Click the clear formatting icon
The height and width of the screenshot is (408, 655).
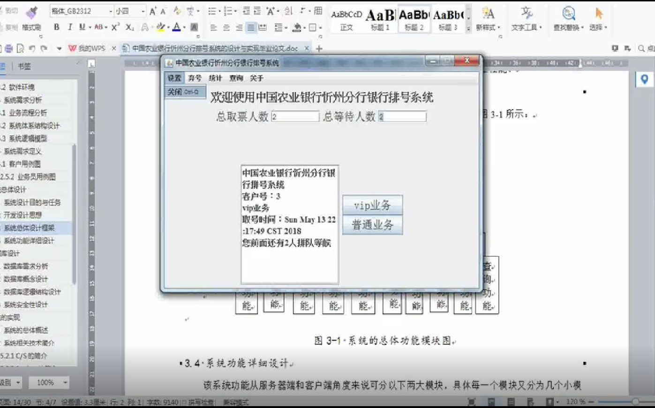(177, 11)
